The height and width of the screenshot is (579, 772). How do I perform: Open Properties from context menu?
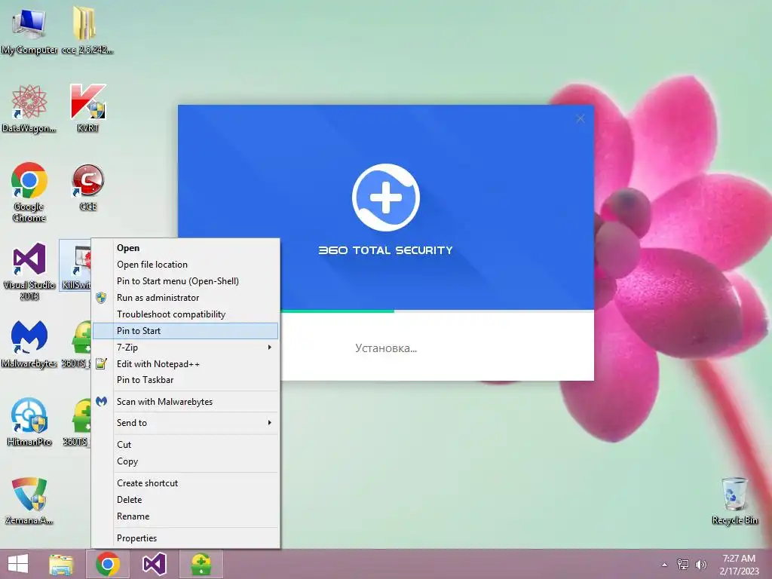point(185,538)
